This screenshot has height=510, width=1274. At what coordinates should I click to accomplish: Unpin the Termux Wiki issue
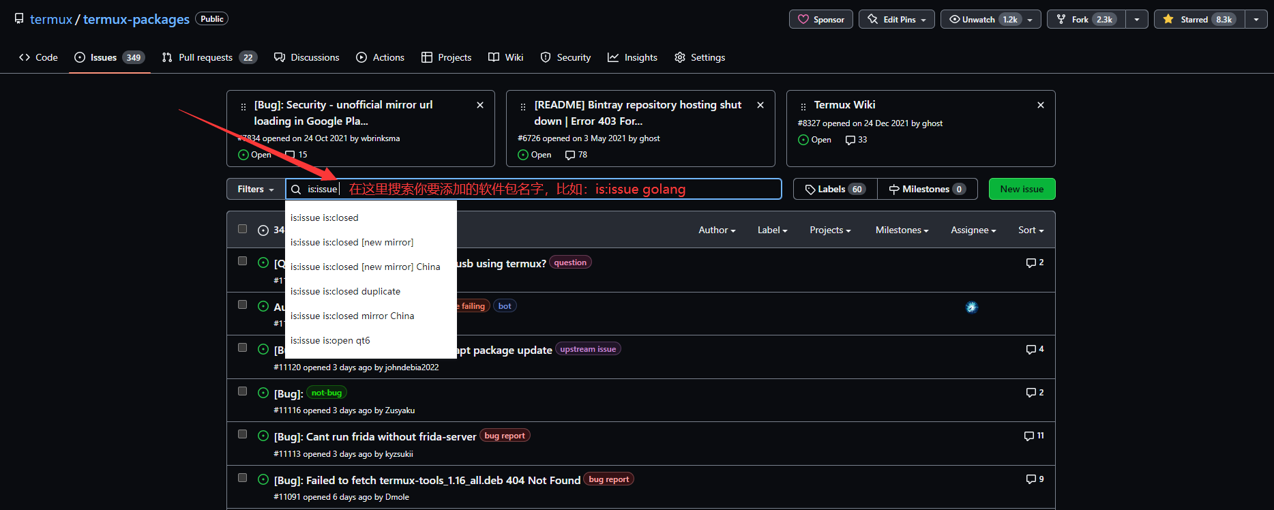pos(1041,105)
